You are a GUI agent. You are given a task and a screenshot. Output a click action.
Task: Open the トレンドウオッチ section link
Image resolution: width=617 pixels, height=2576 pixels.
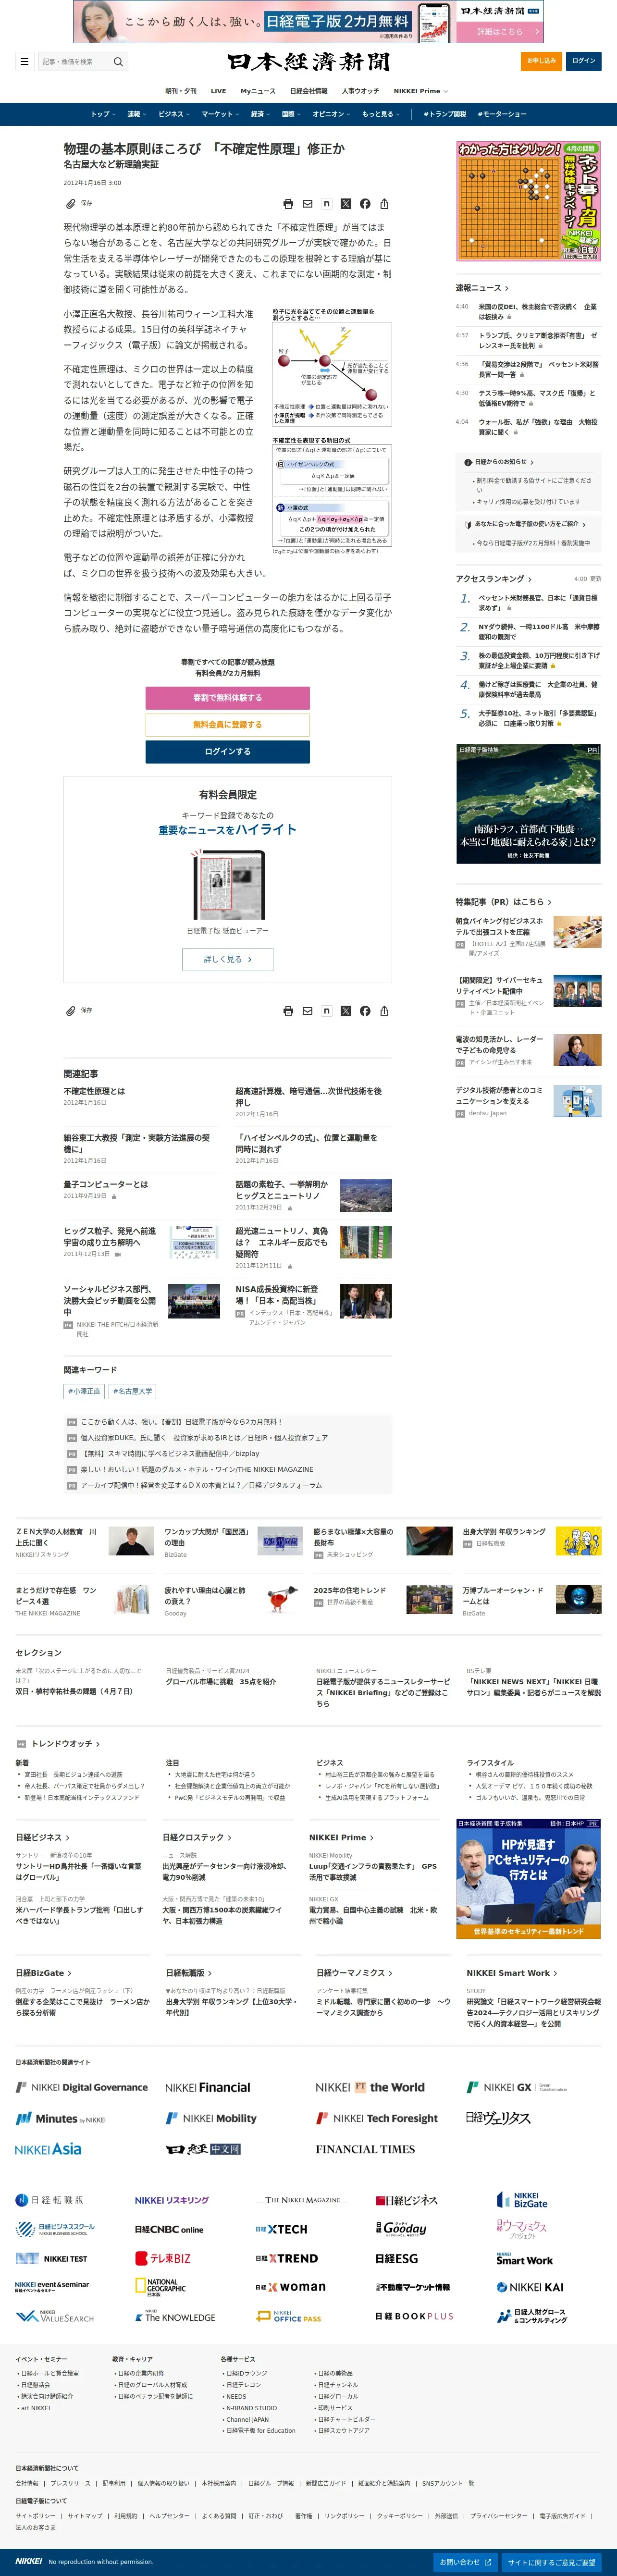[64, 1744]
